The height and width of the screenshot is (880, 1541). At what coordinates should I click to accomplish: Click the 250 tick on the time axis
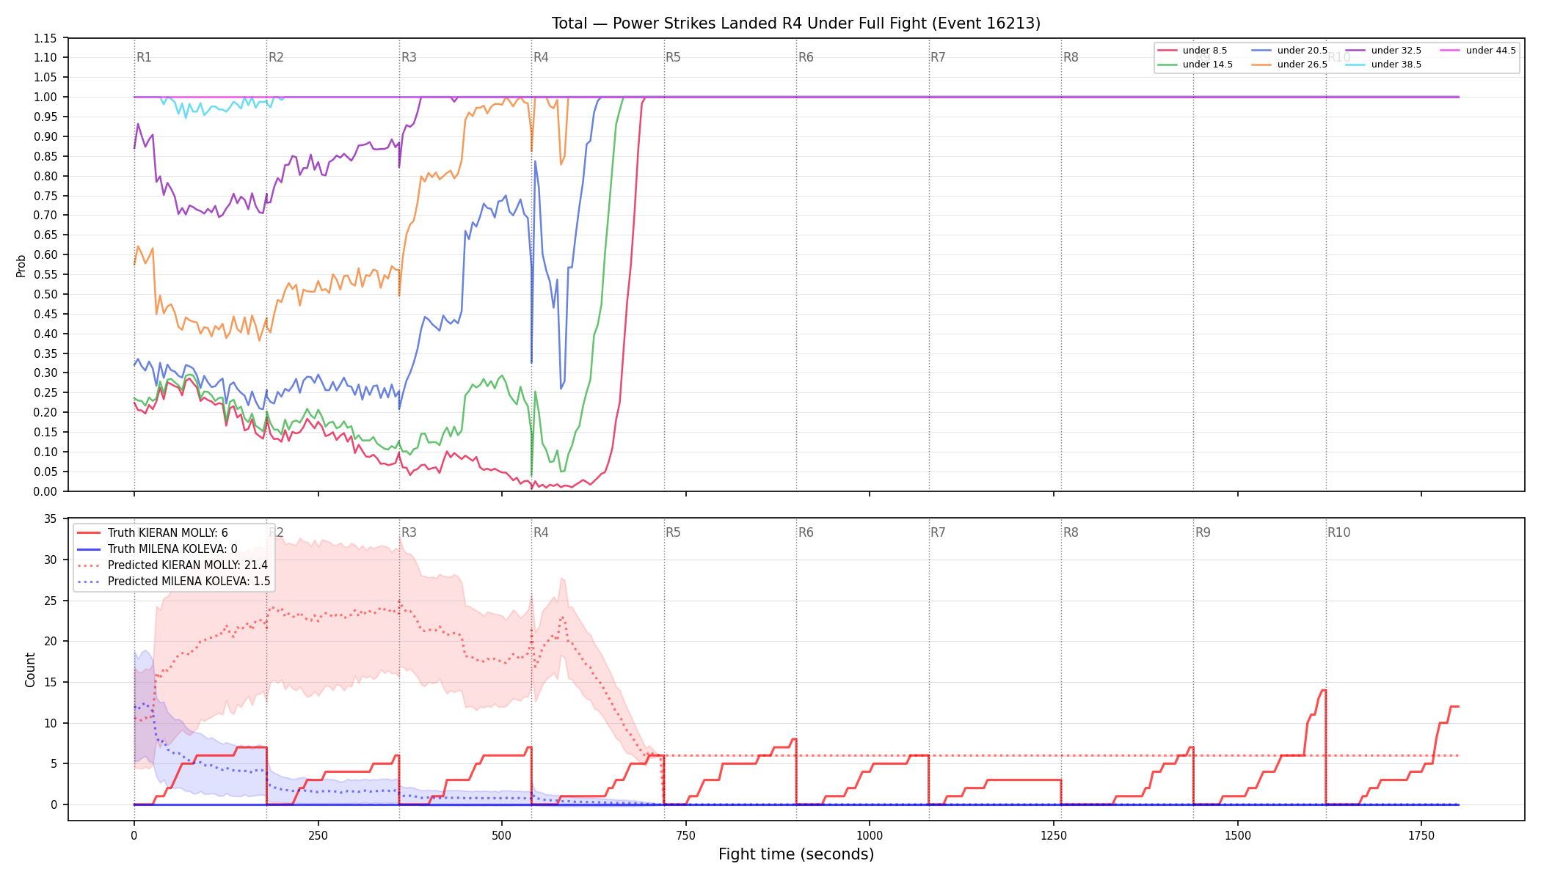coord(318,835)
